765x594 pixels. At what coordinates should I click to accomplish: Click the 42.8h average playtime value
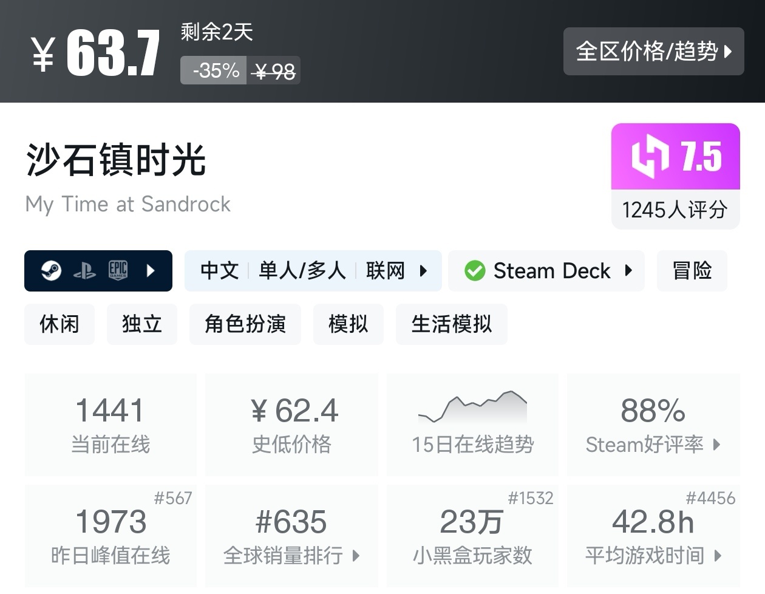coord(653,522)
